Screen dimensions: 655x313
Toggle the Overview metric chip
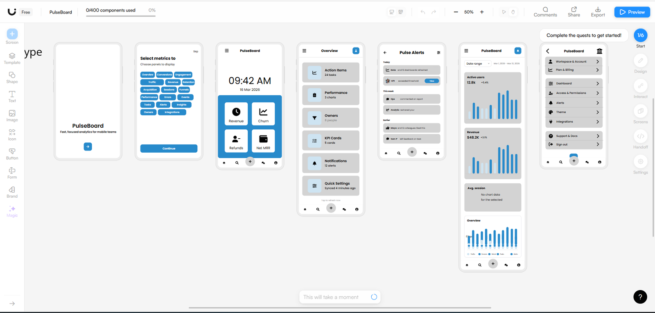click(148, 74)
